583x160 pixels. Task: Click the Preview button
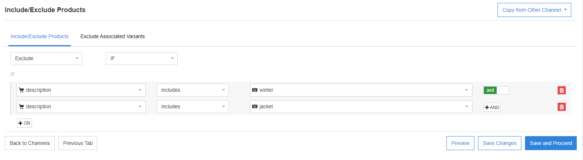[x=460, y=143]
